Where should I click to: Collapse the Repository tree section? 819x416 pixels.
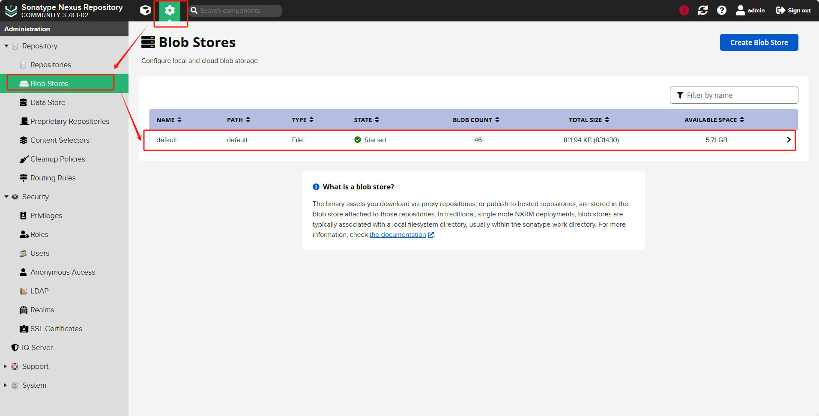pos(6,46)
